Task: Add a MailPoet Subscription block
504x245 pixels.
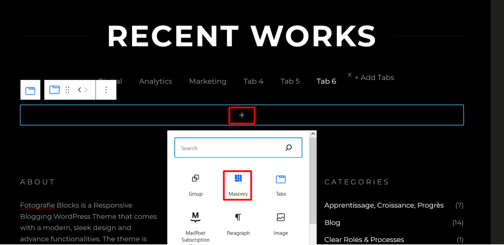Action: (195, 222)
